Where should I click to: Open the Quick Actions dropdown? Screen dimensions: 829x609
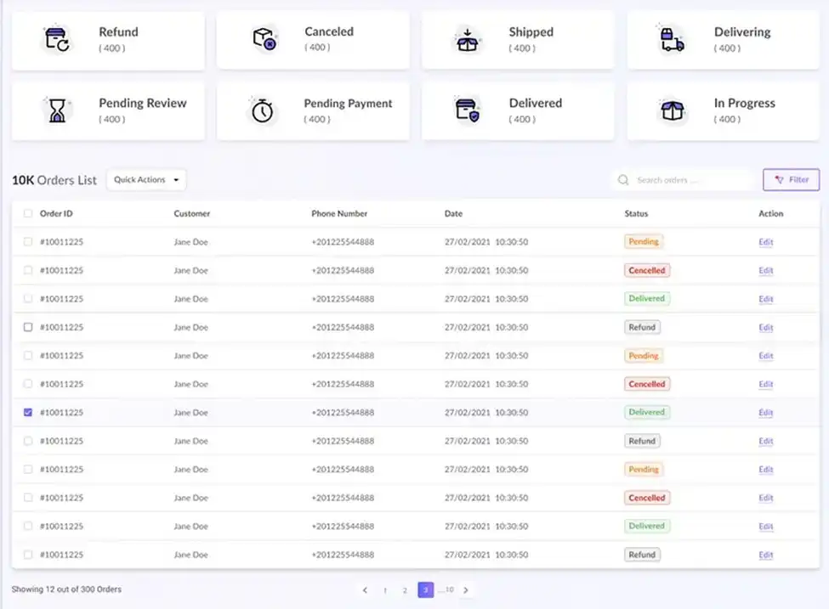(146, 180)
